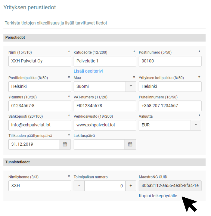
Task: Select the MaestroNG GUID field
Action: (x=170, y=186)
